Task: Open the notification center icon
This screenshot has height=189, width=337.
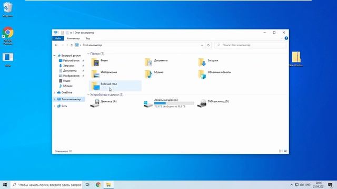Action: point(330,185)
